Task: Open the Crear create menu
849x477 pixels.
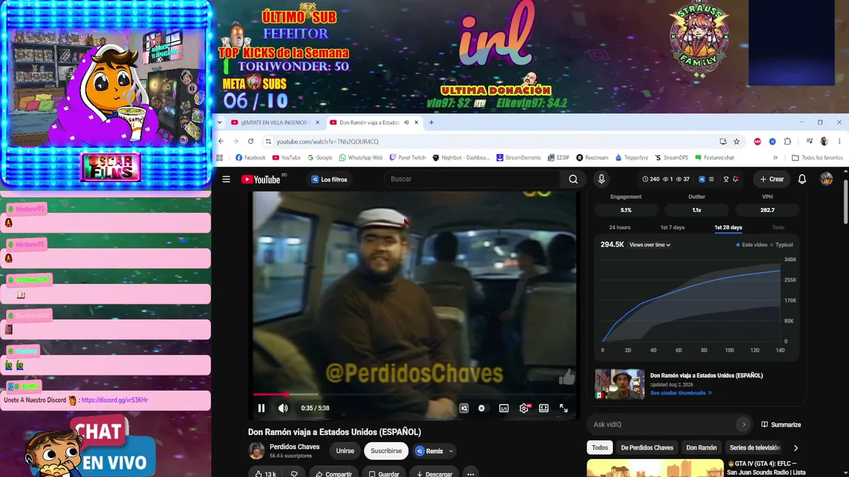Action: [772, 179]
